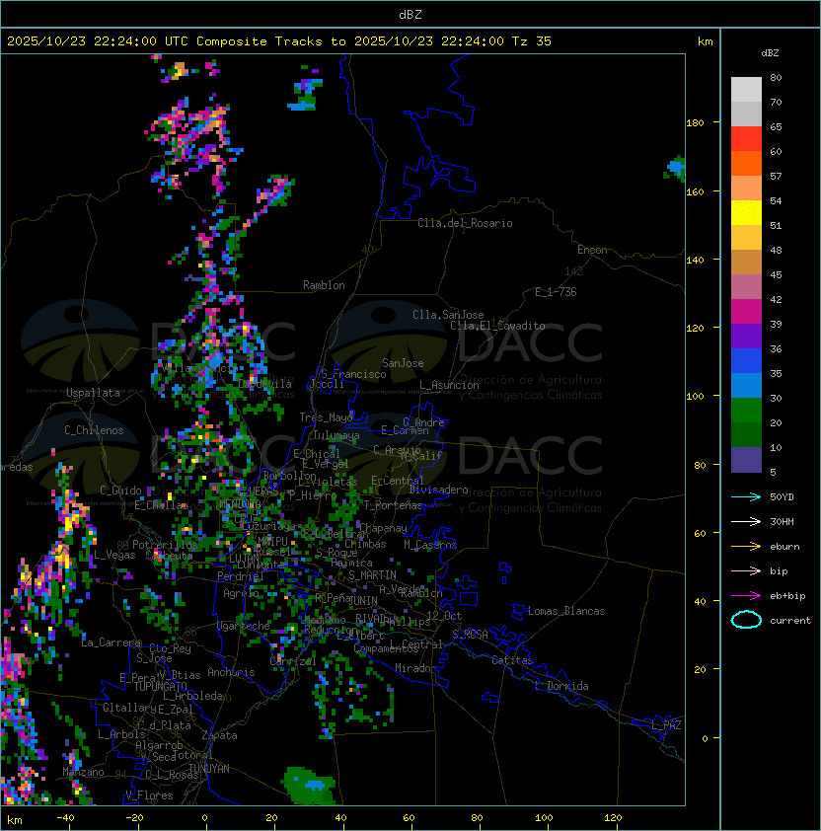This screenshot has width=821, height=831.
Task: Click the cyan 50YD arrow legend icon
Action: [746, 496]
